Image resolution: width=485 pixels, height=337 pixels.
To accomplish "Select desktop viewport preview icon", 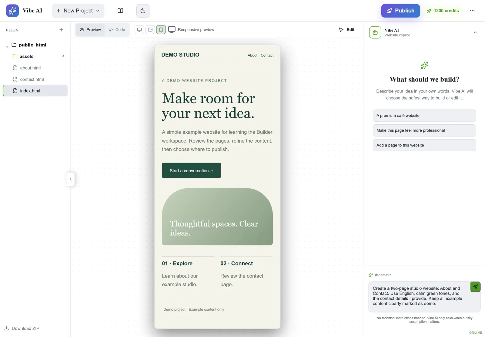I will click(x=139, y=30).
